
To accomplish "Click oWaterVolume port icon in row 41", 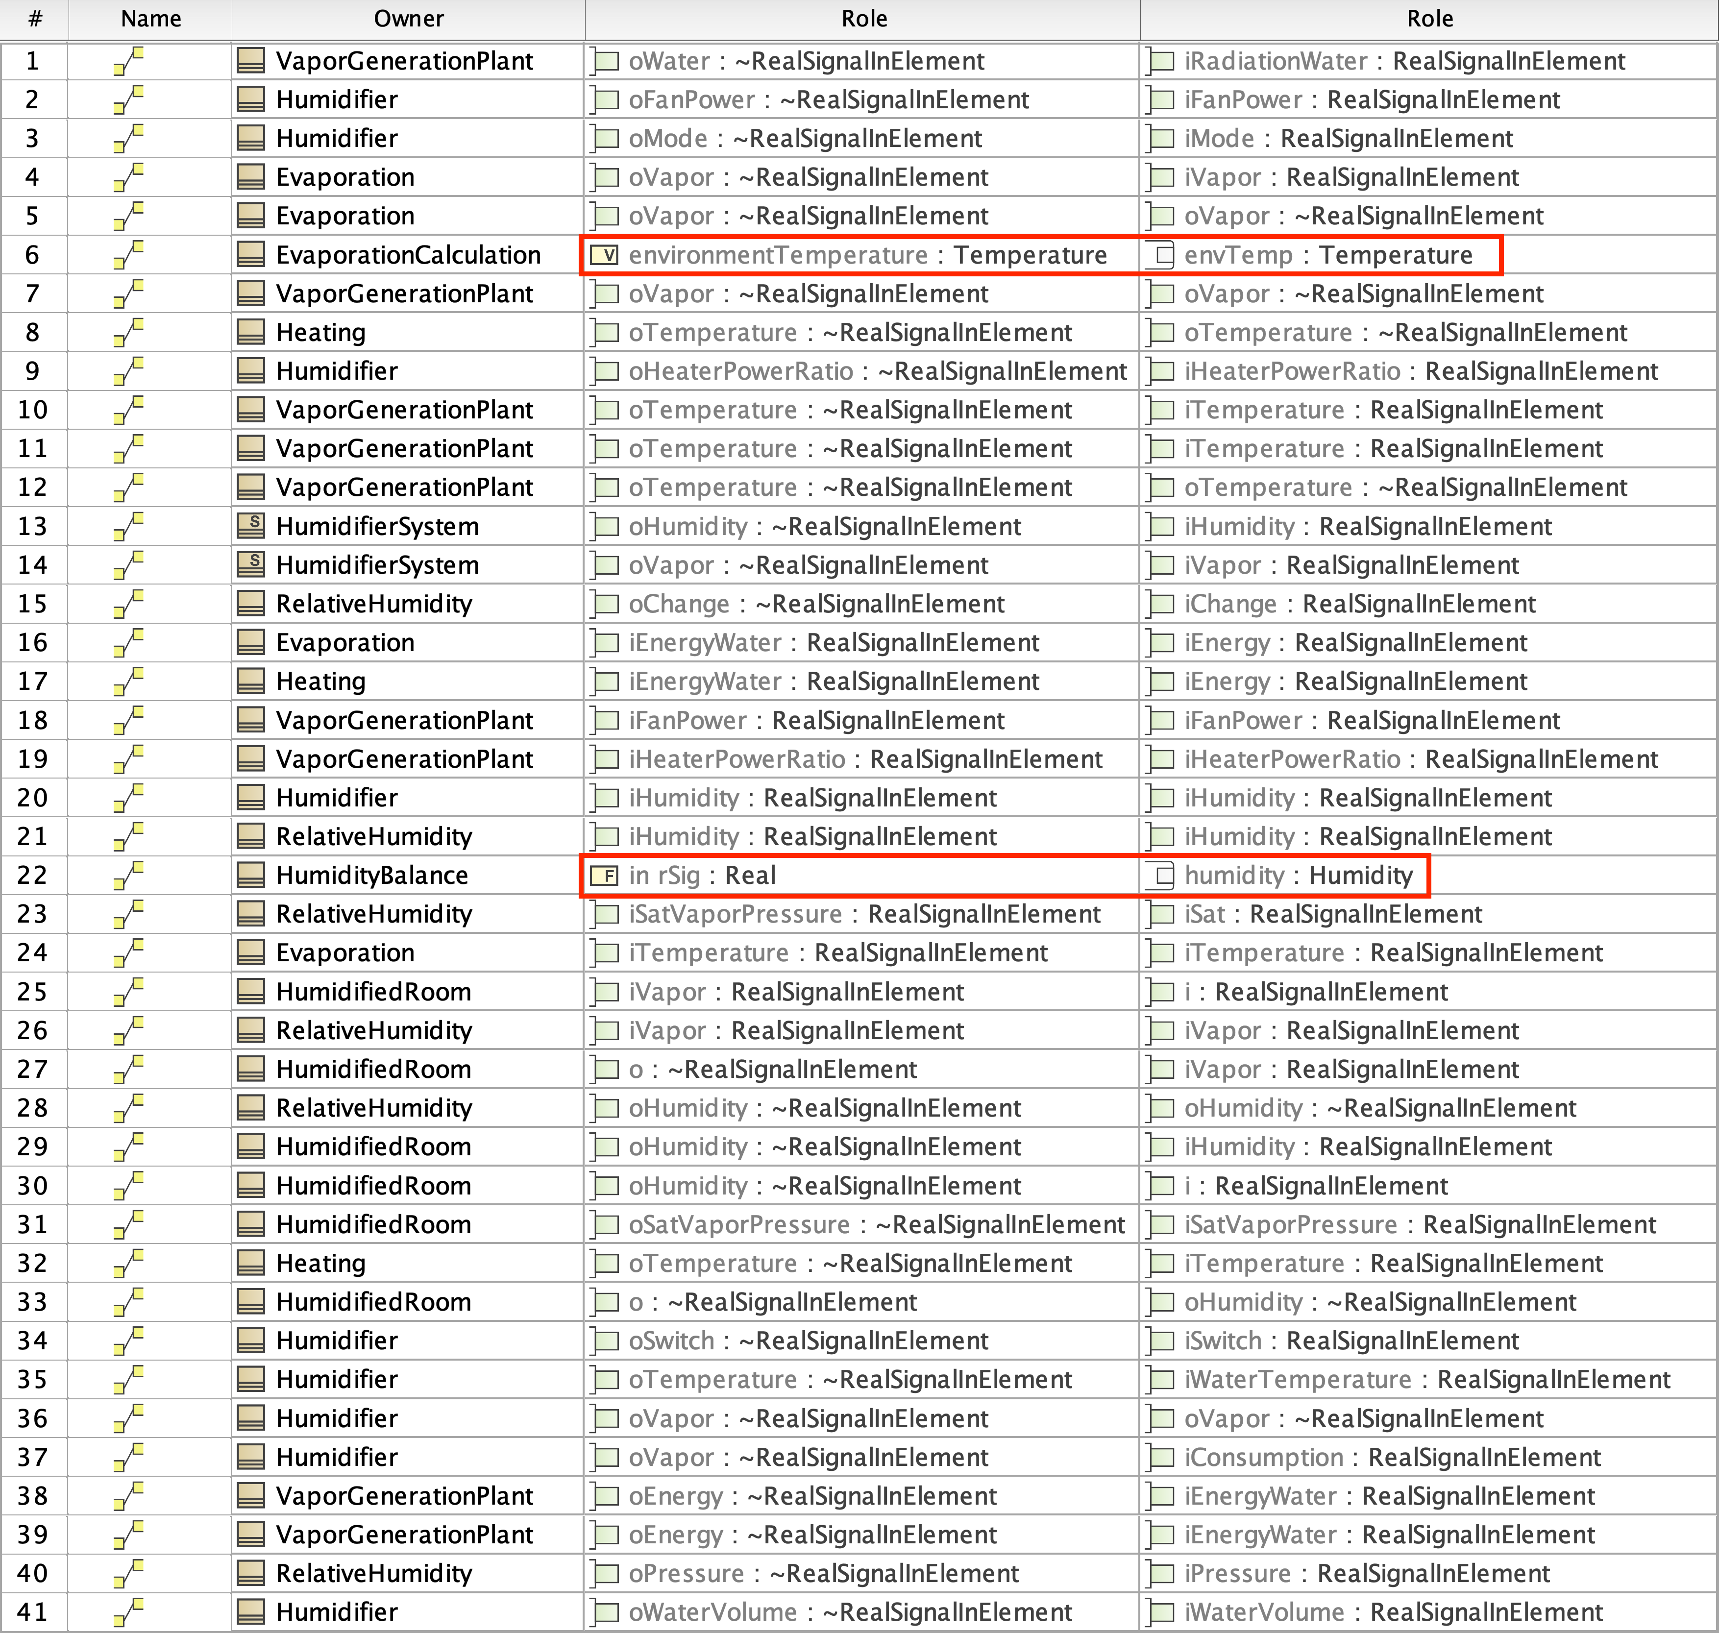I will click(604, 1612).
